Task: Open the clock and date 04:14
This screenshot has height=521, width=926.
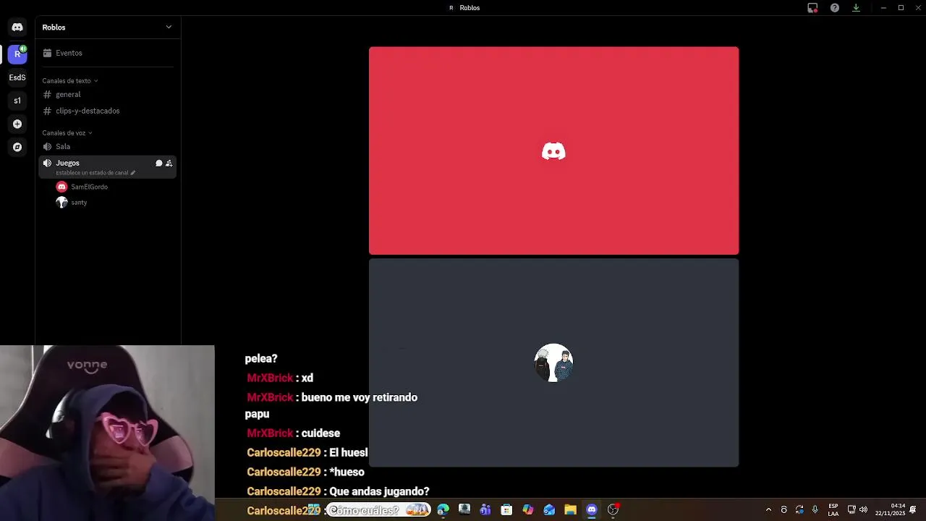Action: tap(891, 510)
